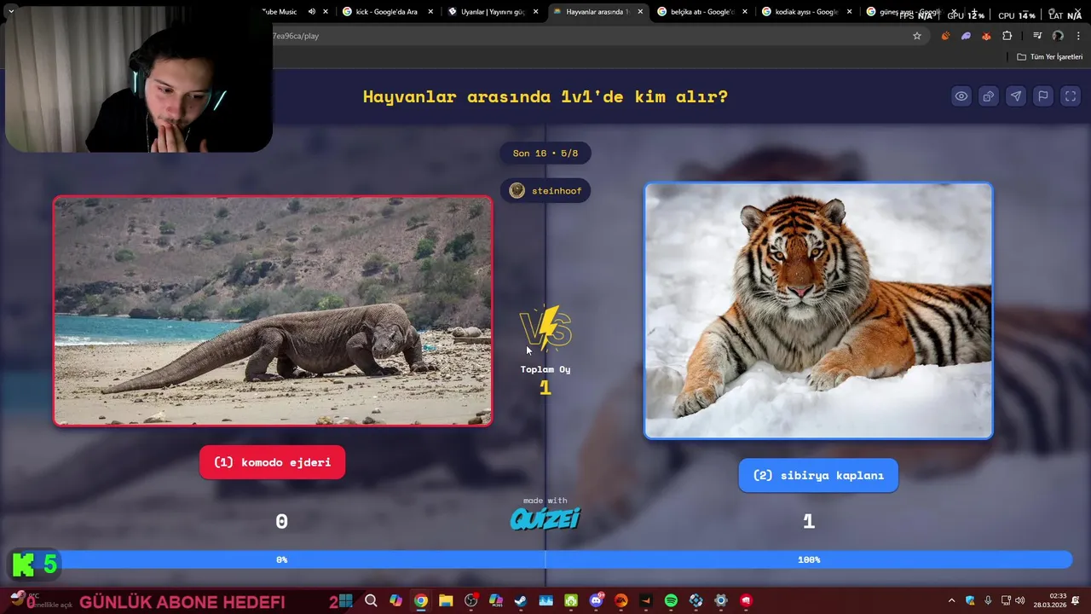1091x614 pixels.
Task: Open Chrome media controls icon
Action: point(1037,36)
